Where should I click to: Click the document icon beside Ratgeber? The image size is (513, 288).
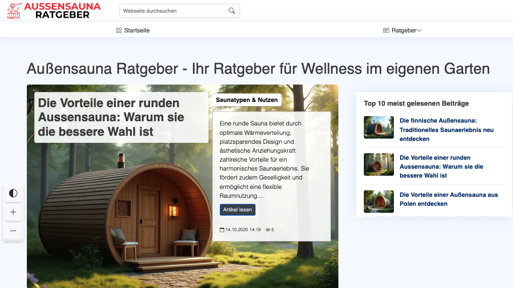(385, 30)
